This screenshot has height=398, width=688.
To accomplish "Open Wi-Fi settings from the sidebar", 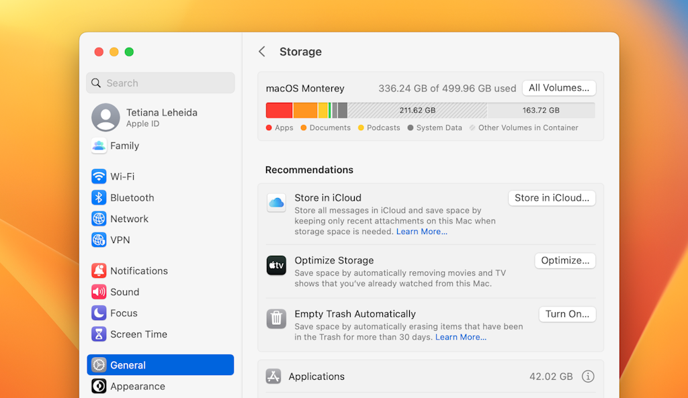I will 99,176.
